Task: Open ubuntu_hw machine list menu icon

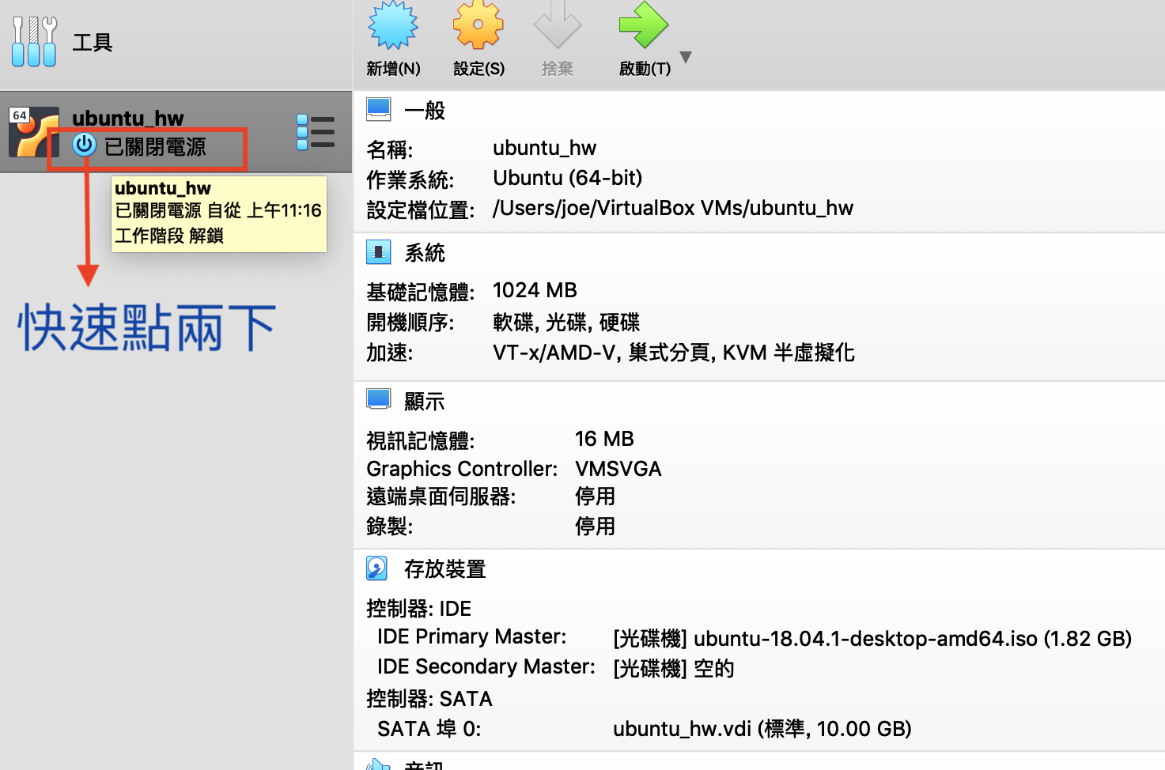Action: click(x=316, y=132)
